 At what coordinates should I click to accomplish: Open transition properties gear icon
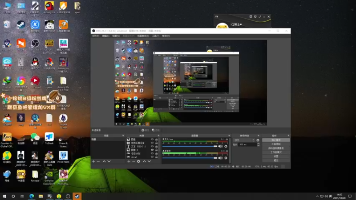[258, 140]
